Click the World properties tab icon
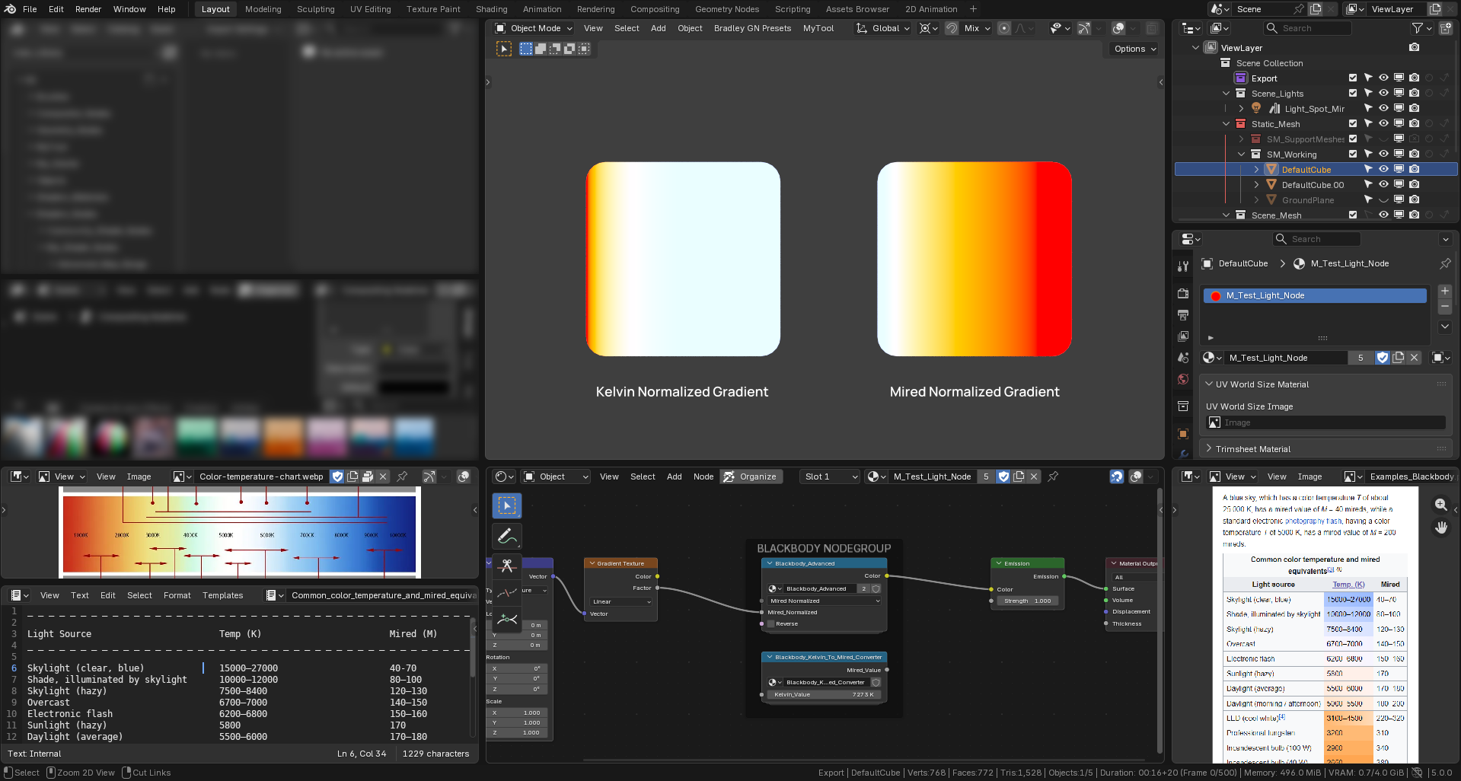This screenshot has width=1461, height=781. point(1183,379)
